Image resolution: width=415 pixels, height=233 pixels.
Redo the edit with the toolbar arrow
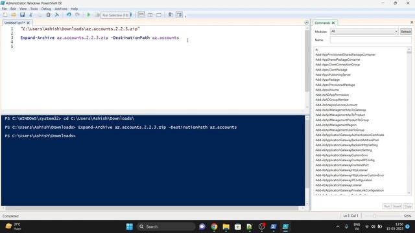[x=77, y=15]
